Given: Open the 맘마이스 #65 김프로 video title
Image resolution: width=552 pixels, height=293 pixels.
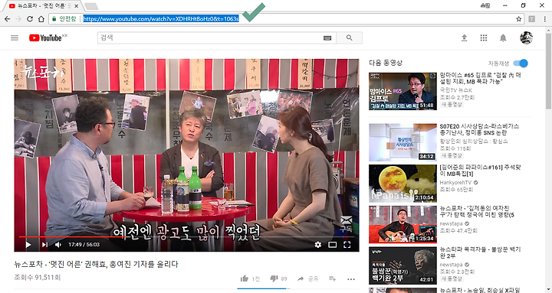Looking at the screenshot, I should 480,78.
